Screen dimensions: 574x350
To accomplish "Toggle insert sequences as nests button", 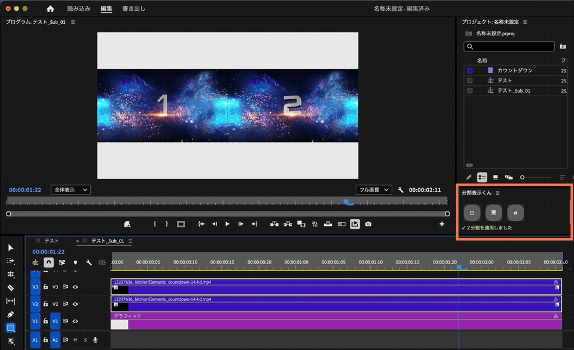I will [35, 262].
